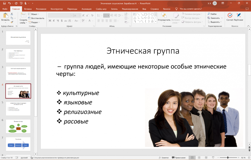Viewport: 251px width, 160px height.
Task: Click the Cut scissors icon
Action: point(12,14)
